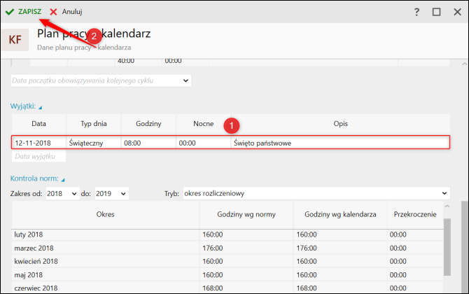Click the 00:00 night hours cell in Wyjątki
The height and width of the screenshot is (294, 469).
coord(204,143)
